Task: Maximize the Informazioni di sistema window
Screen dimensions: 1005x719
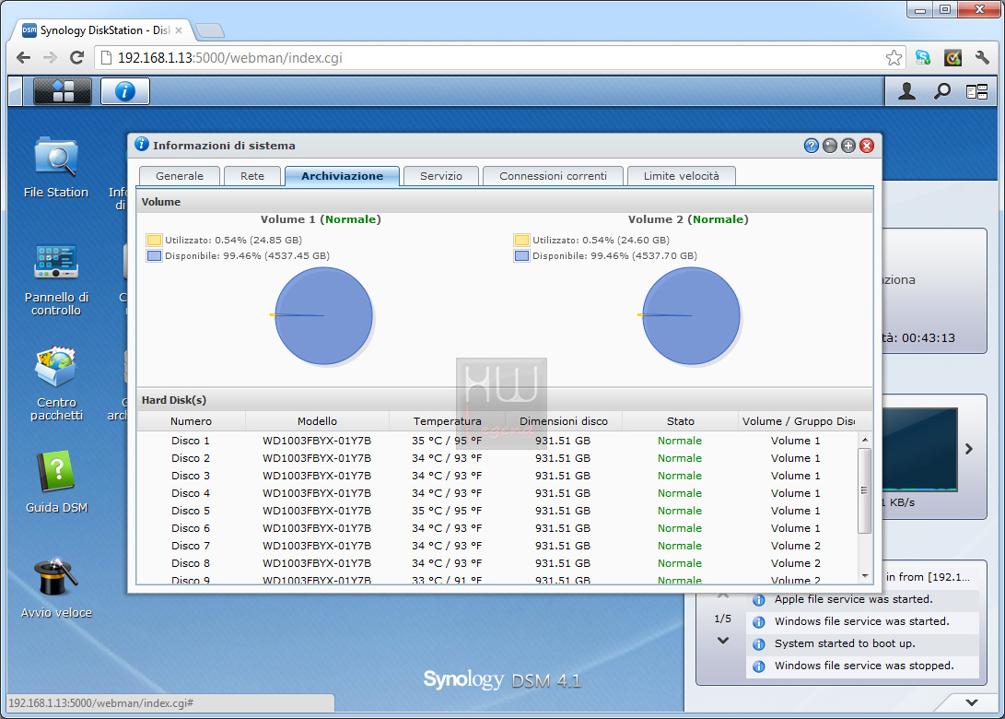Action: 848,146
